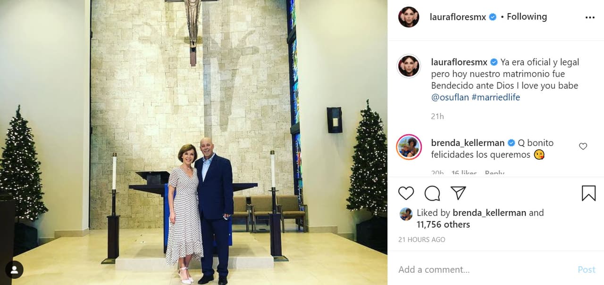Click the paper plane share icon
The width and height of the screenshot is (604, 285).
pyautogui.click(x=458, y=192)
